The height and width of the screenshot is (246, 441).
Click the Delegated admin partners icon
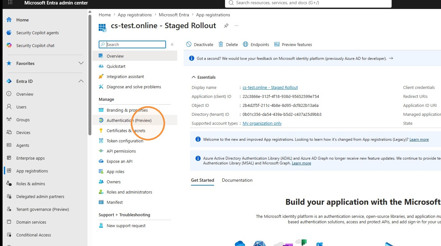9,196
